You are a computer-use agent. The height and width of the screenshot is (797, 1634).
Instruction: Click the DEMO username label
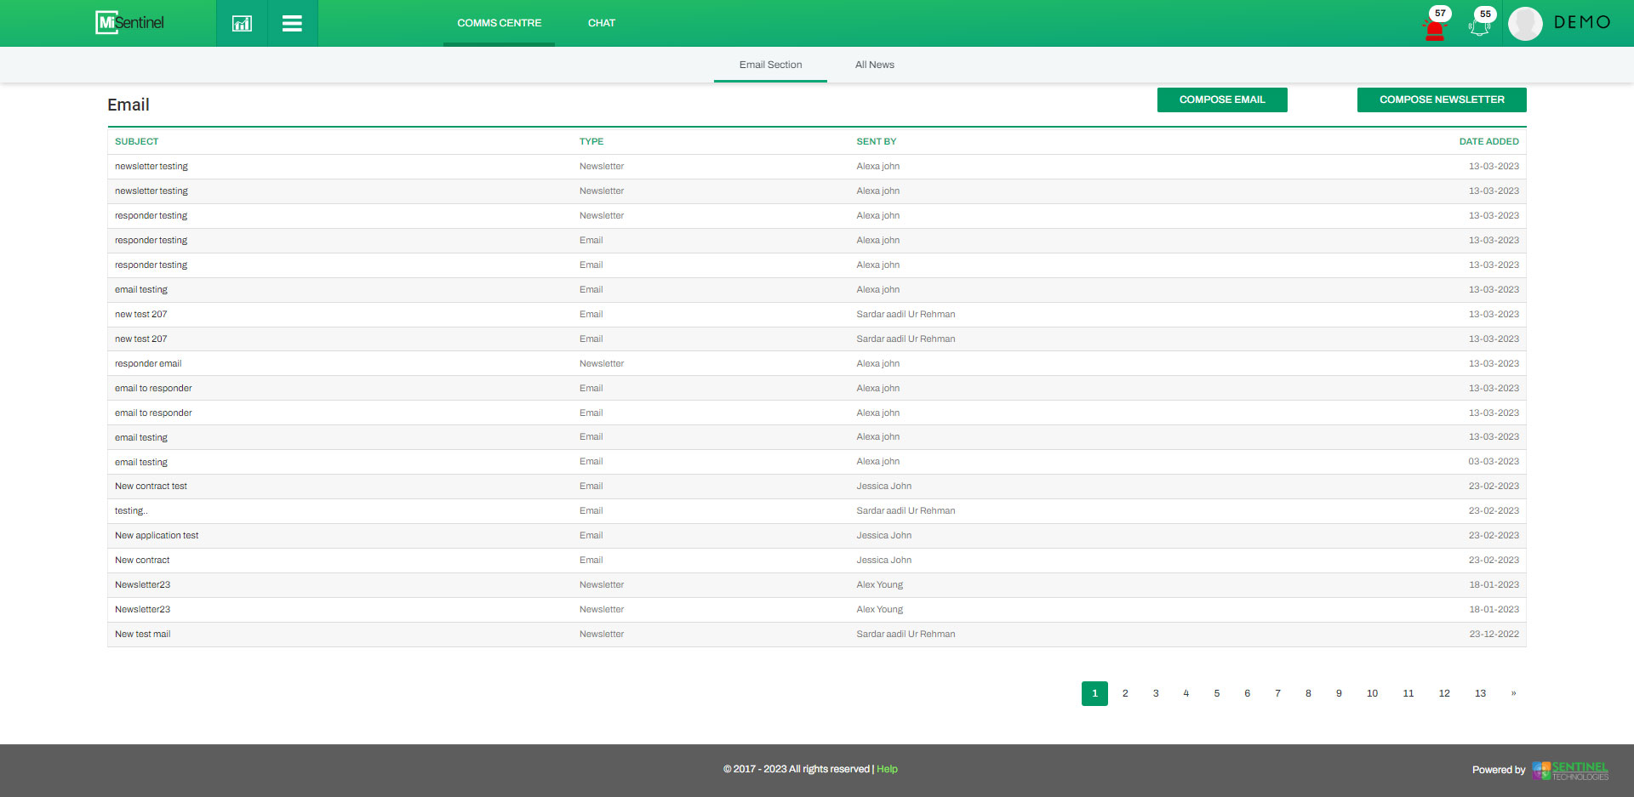[1581, 23]
